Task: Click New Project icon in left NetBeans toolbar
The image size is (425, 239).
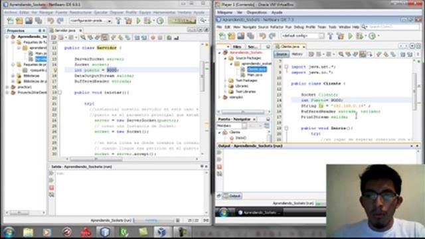Action: coord(19,21)
